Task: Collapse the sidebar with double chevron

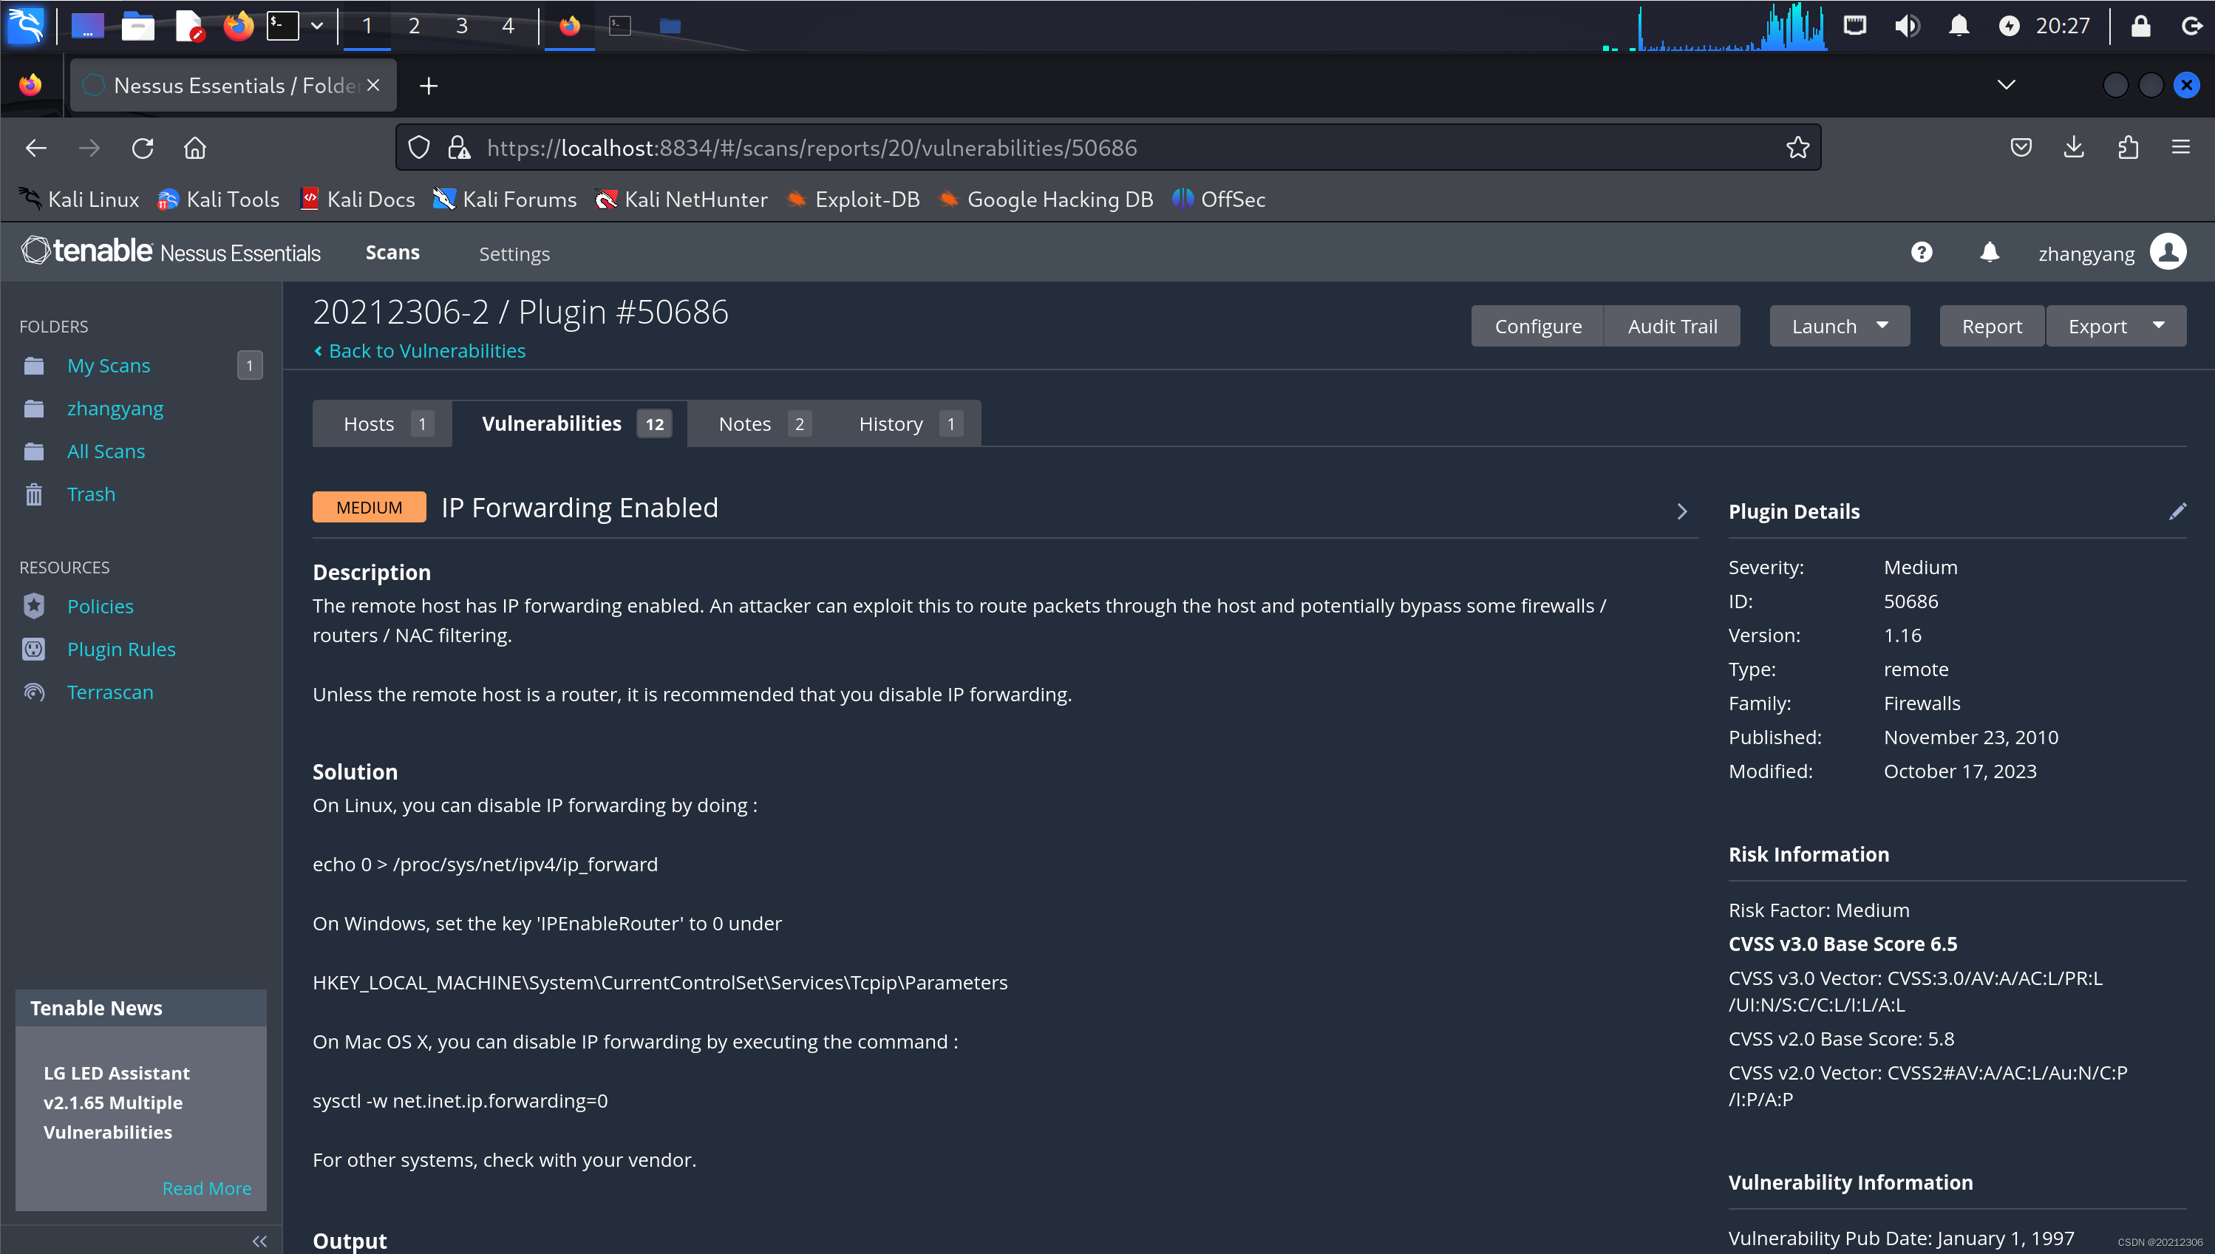Action: coord(259,1241)
